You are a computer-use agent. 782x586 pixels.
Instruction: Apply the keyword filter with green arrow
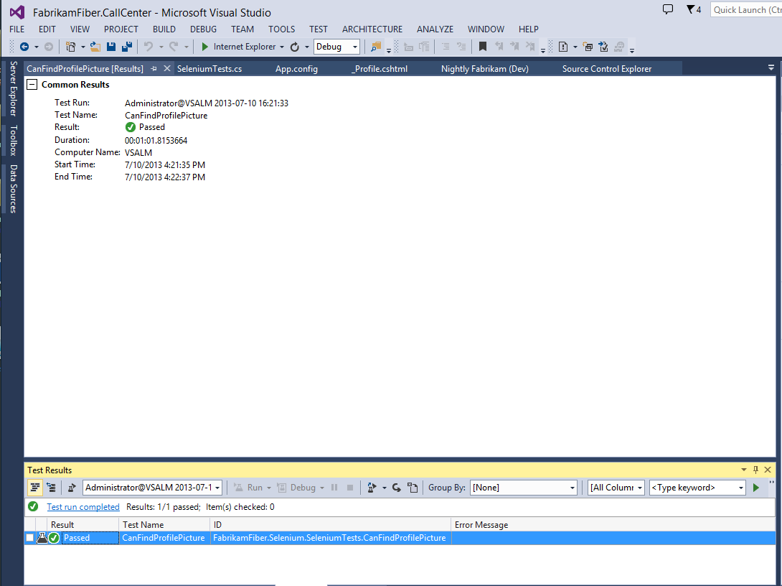[x=756, y=488]
